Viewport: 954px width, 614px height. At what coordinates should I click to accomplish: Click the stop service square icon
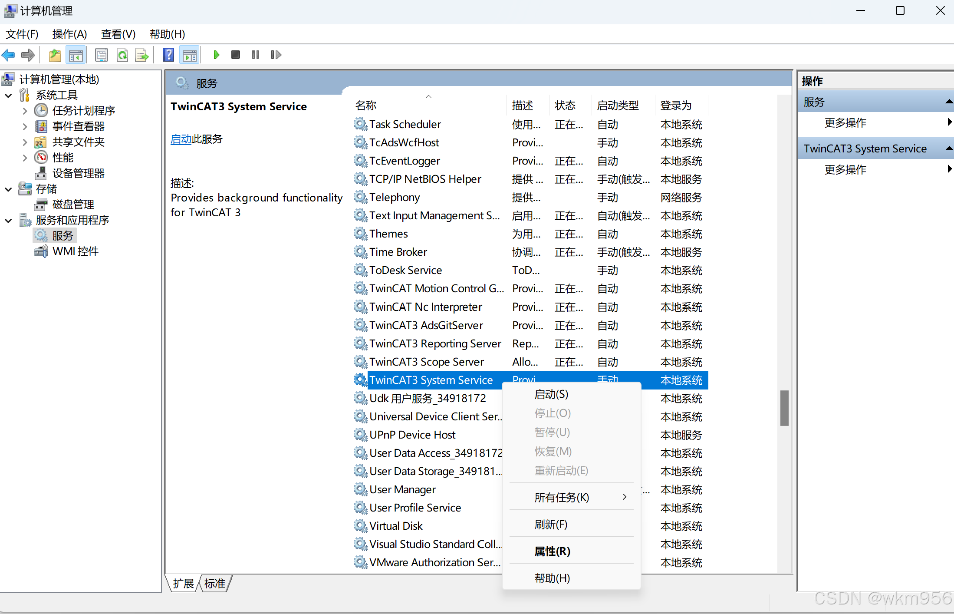pos(236,55)
